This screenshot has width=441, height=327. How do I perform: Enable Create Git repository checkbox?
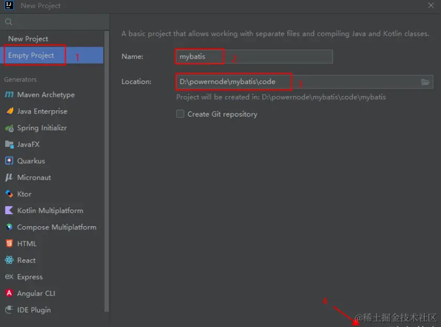tap(180, 114)
